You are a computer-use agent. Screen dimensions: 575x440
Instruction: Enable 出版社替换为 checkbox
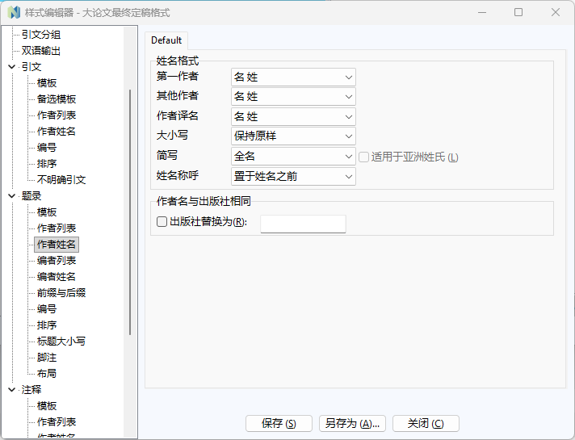[162, 221]
